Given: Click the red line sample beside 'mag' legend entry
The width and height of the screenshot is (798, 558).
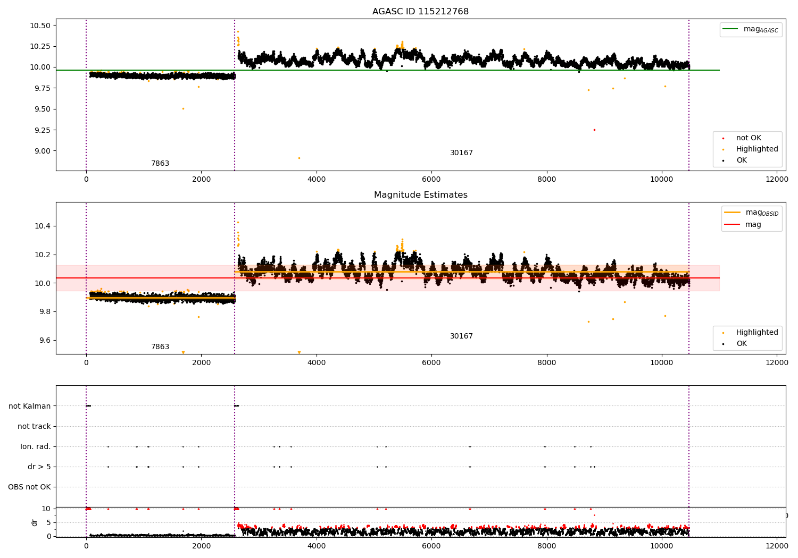Looking at the screenshot, I should pos(732,225).
